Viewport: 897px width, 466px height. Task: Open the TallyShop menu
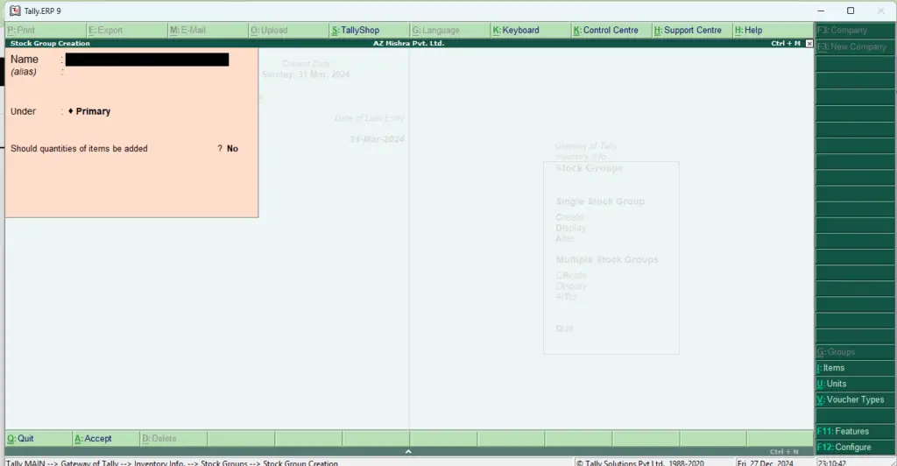[x=370, y=31]
